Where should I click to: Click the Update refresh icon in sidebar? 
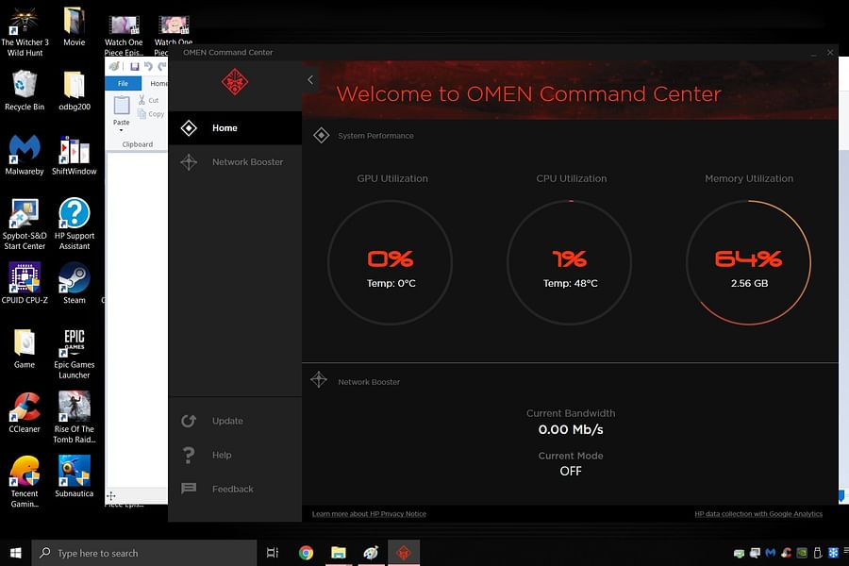pos(189,421)
